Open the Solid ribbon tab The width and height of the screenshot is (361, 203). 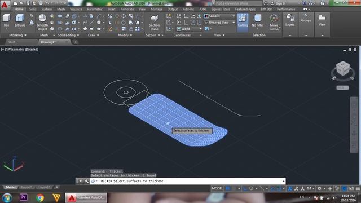(33, 9)
